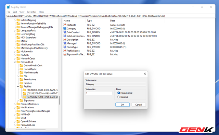Click the registry path address bar
Viewport: 219px width, 135px height.
coord(110,16)
